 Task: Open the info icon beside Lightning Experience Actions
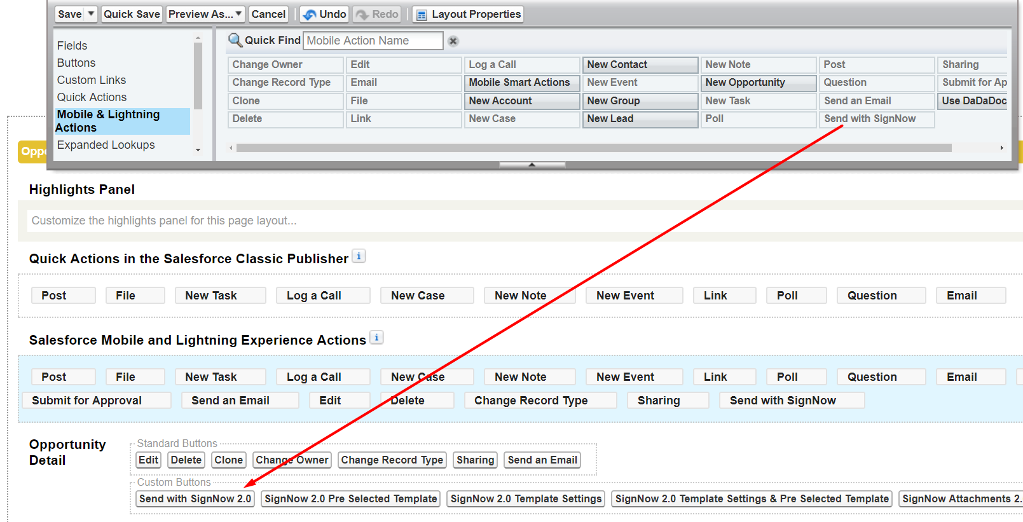[376, 338]
